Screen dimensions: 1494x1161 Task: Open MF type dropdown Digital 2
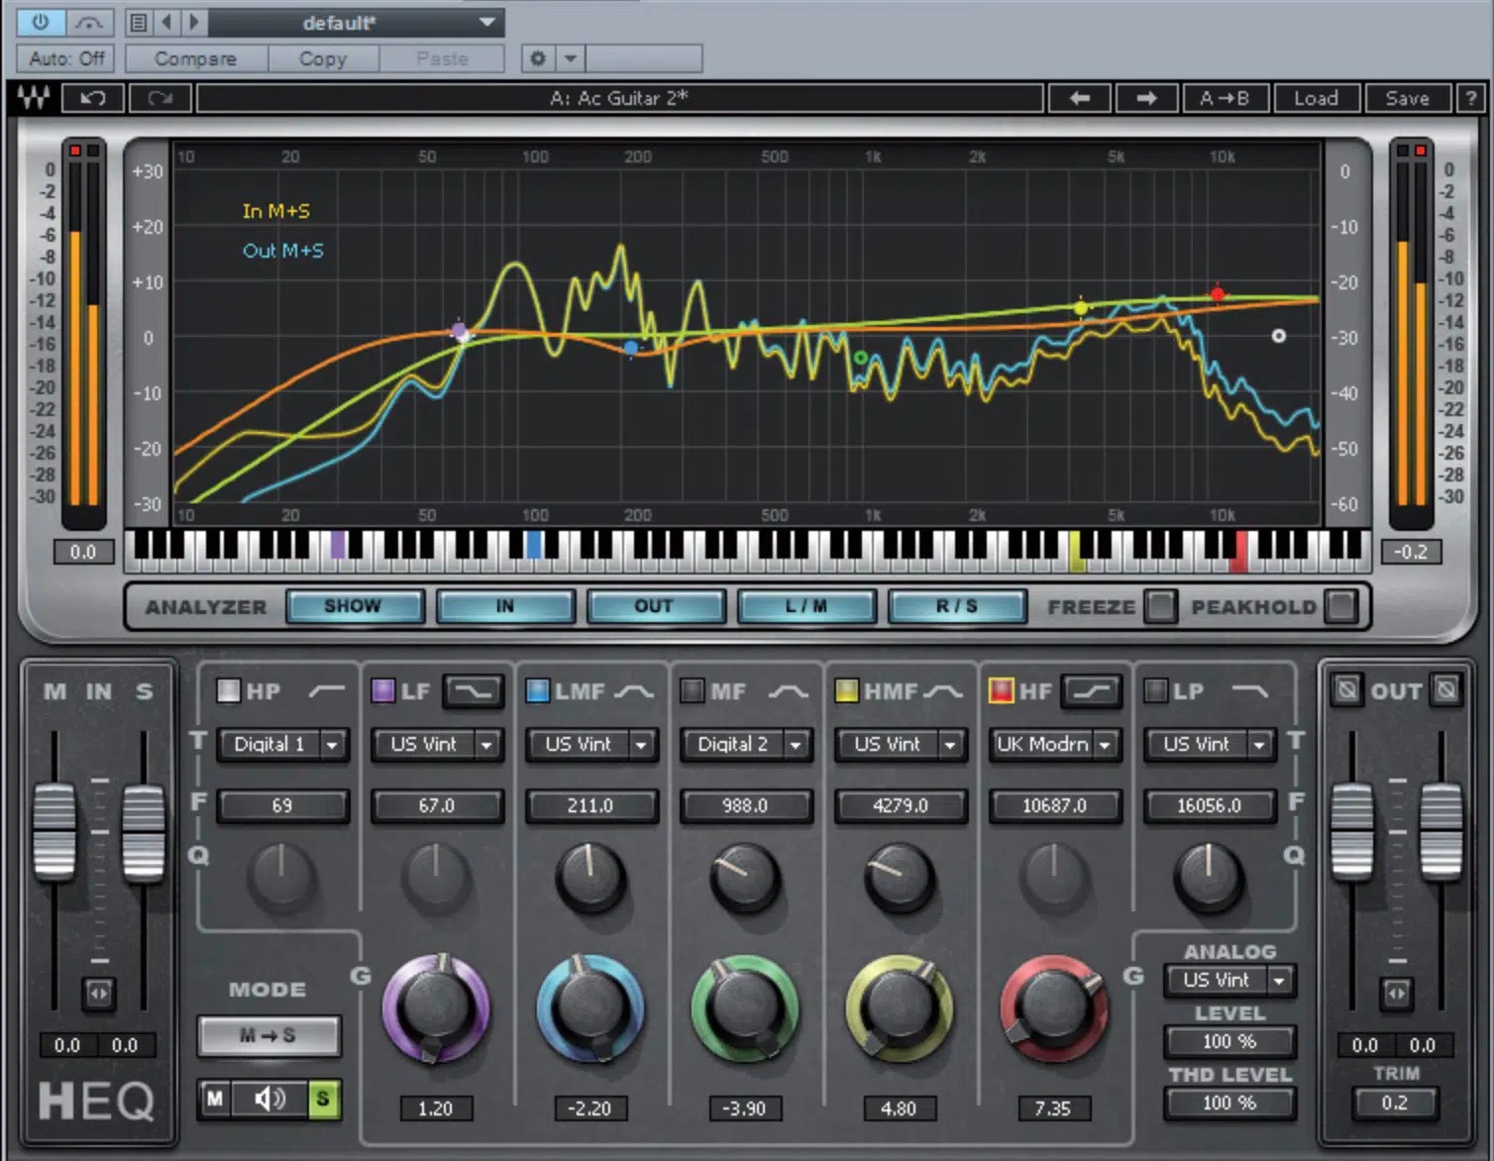click(746, 744)
